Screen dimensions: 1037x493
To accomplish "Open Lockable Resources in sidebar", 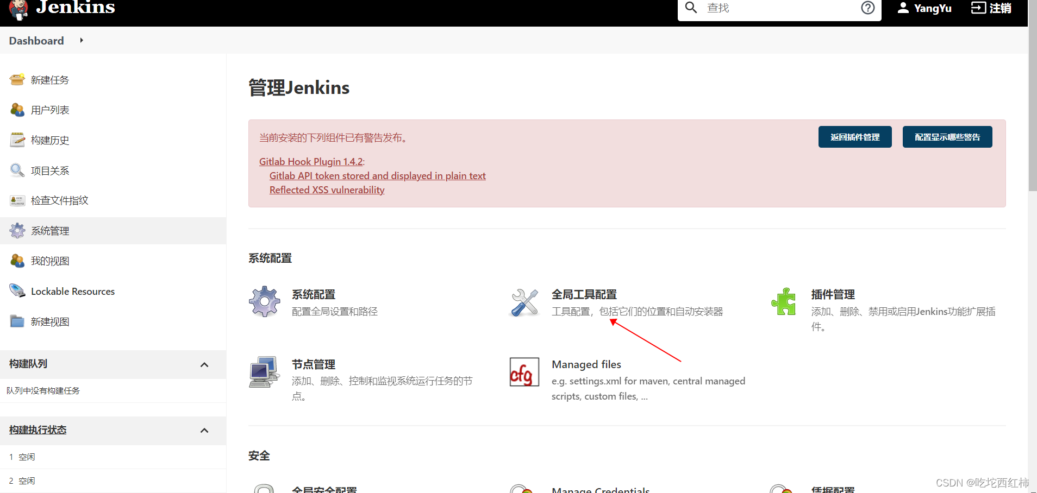I will (73, 291).
